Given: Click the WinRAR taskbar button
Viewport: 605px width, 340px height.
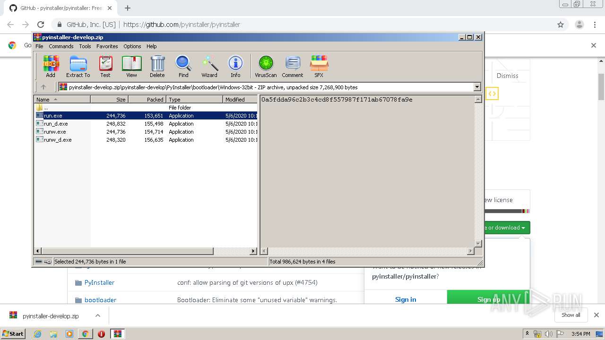Looking at the screenshot, I should pyautogui.click(x=118, y=333).
